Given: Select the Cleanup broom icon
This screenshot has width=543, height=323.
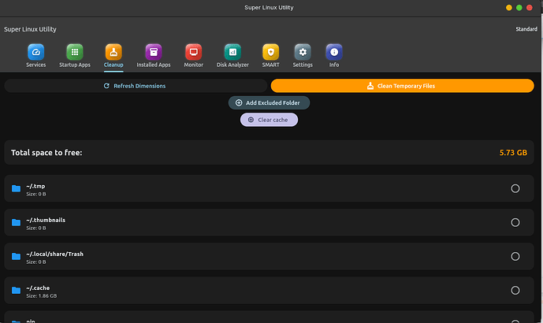Looking at the screenshot, I should pyautogui.click(x=113, y=52).
